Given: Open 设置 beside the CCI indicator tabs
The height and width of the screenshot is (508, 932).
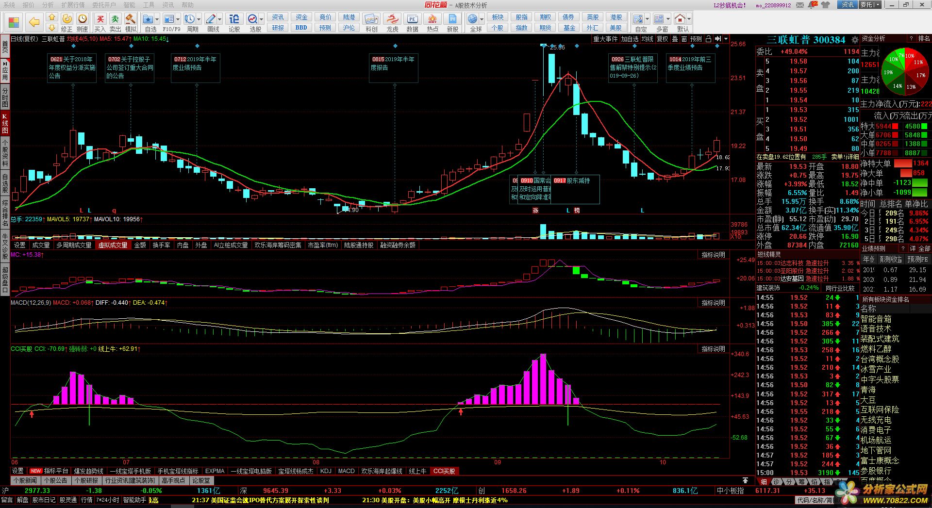Looking at the screenshot, I should 17,471.
